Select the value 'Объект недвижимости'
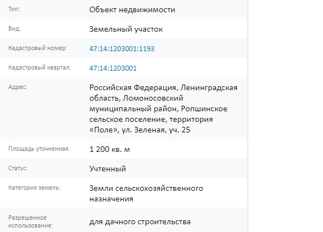 (132, 9)
